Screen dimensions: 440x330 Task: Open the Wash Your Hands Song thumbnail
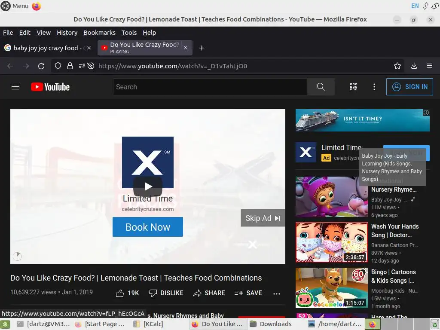click(x=331, y=242)
